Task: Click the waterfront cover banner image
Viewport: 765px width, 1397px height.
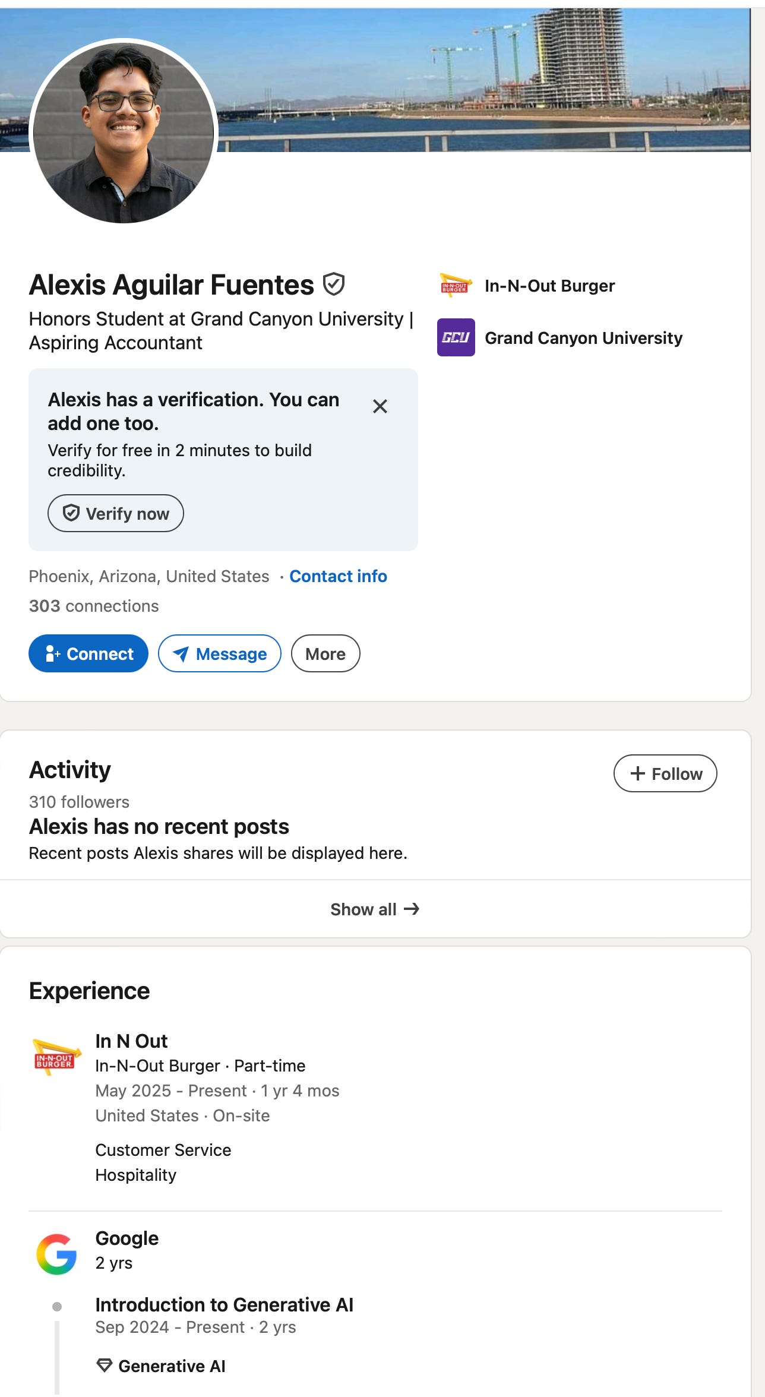Action: click(x=484, y=80)
